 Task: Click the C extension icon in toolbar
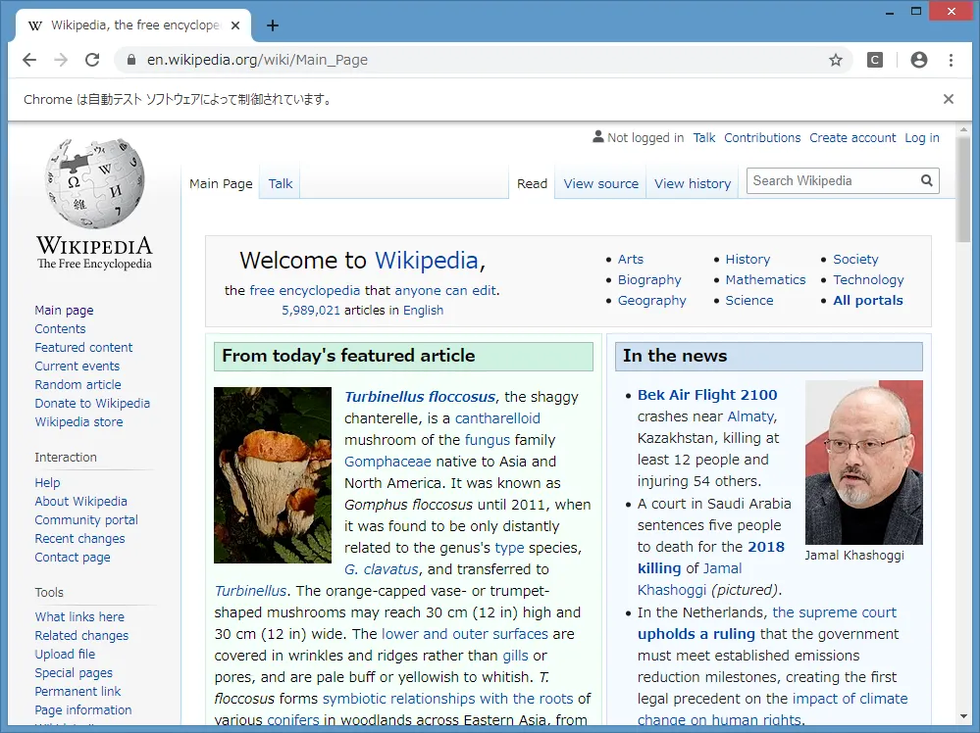point(874,60)
